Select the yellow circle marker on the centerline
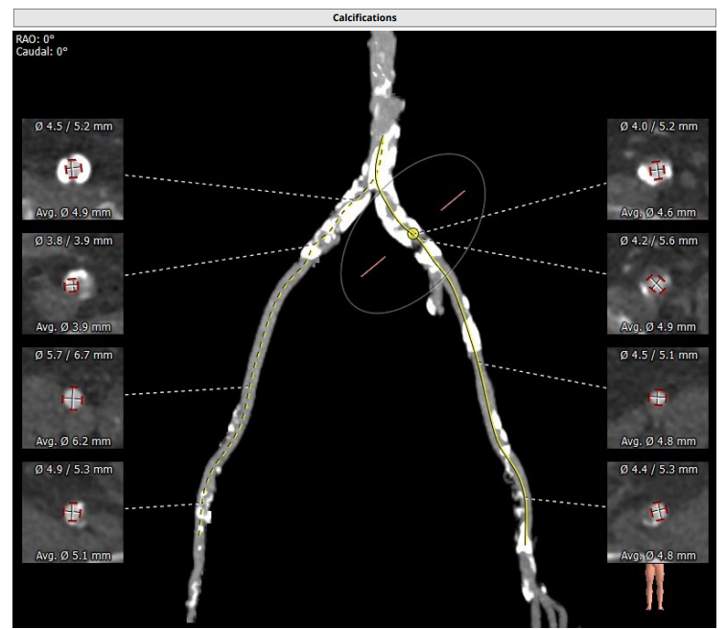The image size is (726, 629). point(412,233)
